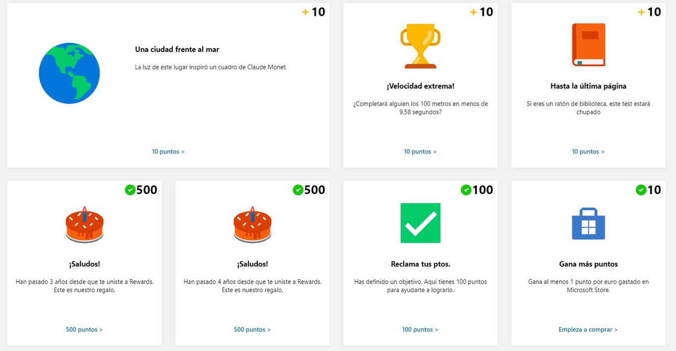The width and height of the screenshot is (676, 351).
Task: Select the trophy icon for '¡Velocidad extrema!'
Action: [420, 44]
